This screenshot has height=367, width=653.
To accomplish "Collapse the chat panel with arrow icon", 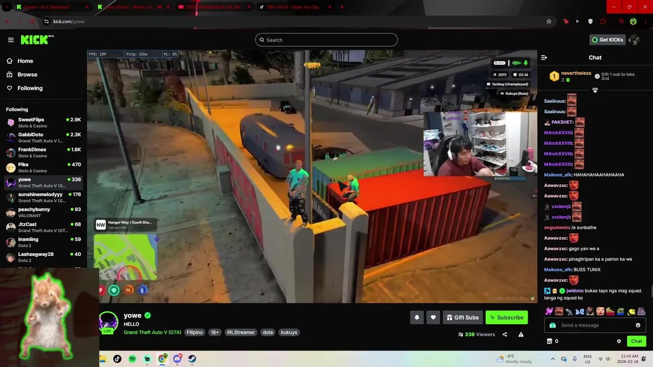I will [x=544, y=58].
